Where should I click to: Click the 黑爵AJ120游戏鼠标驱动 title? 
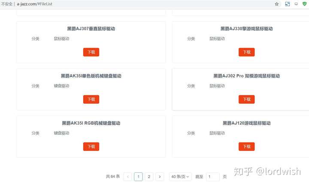(246, 124)
